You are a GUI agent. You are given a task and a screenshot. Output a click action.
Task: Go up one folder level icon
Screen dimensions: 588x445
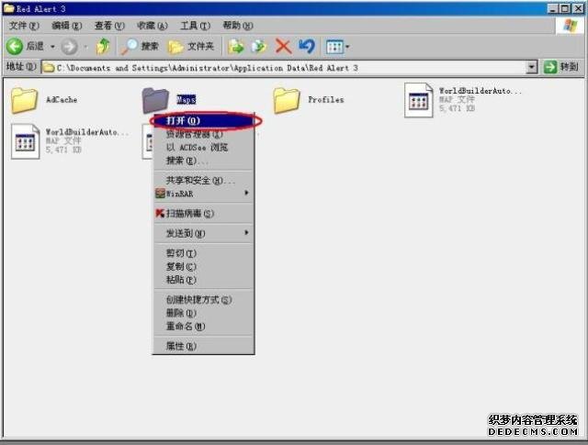103,47
